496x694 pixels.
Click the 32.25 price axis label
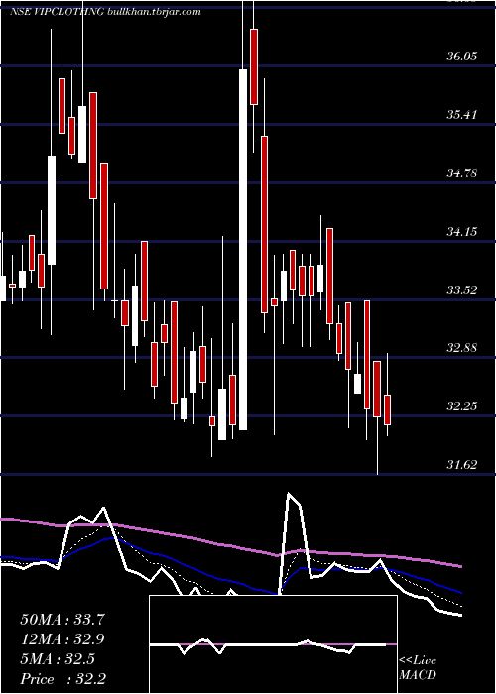[462, 406]
